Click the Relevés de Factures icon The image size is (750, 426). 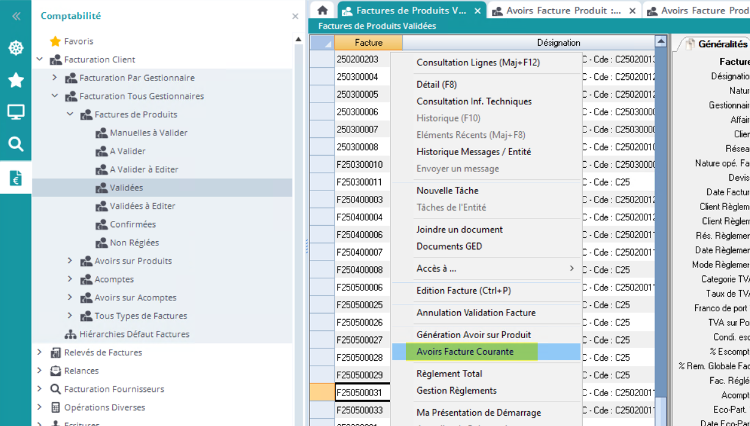point(56,352)
